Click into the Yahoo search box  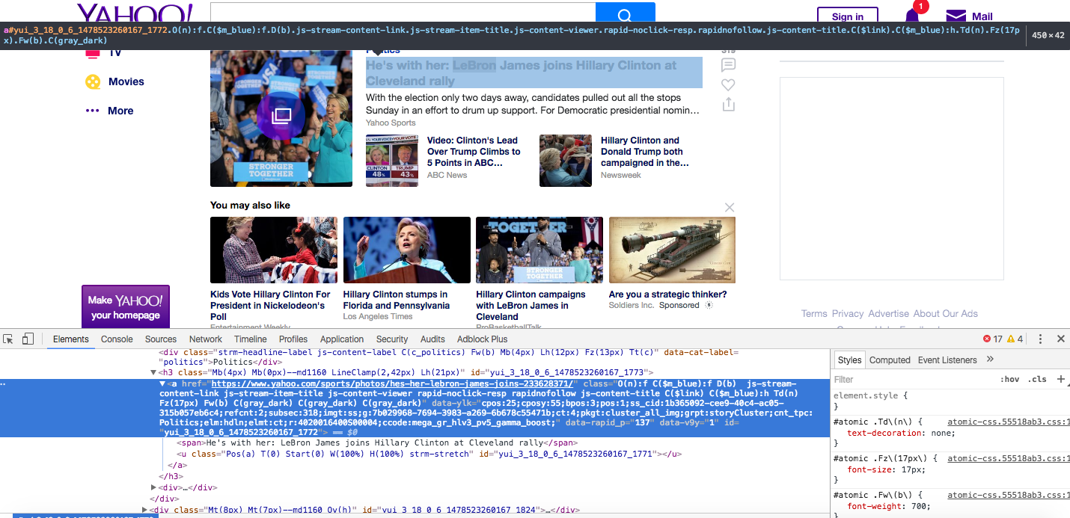click(403, 13)
